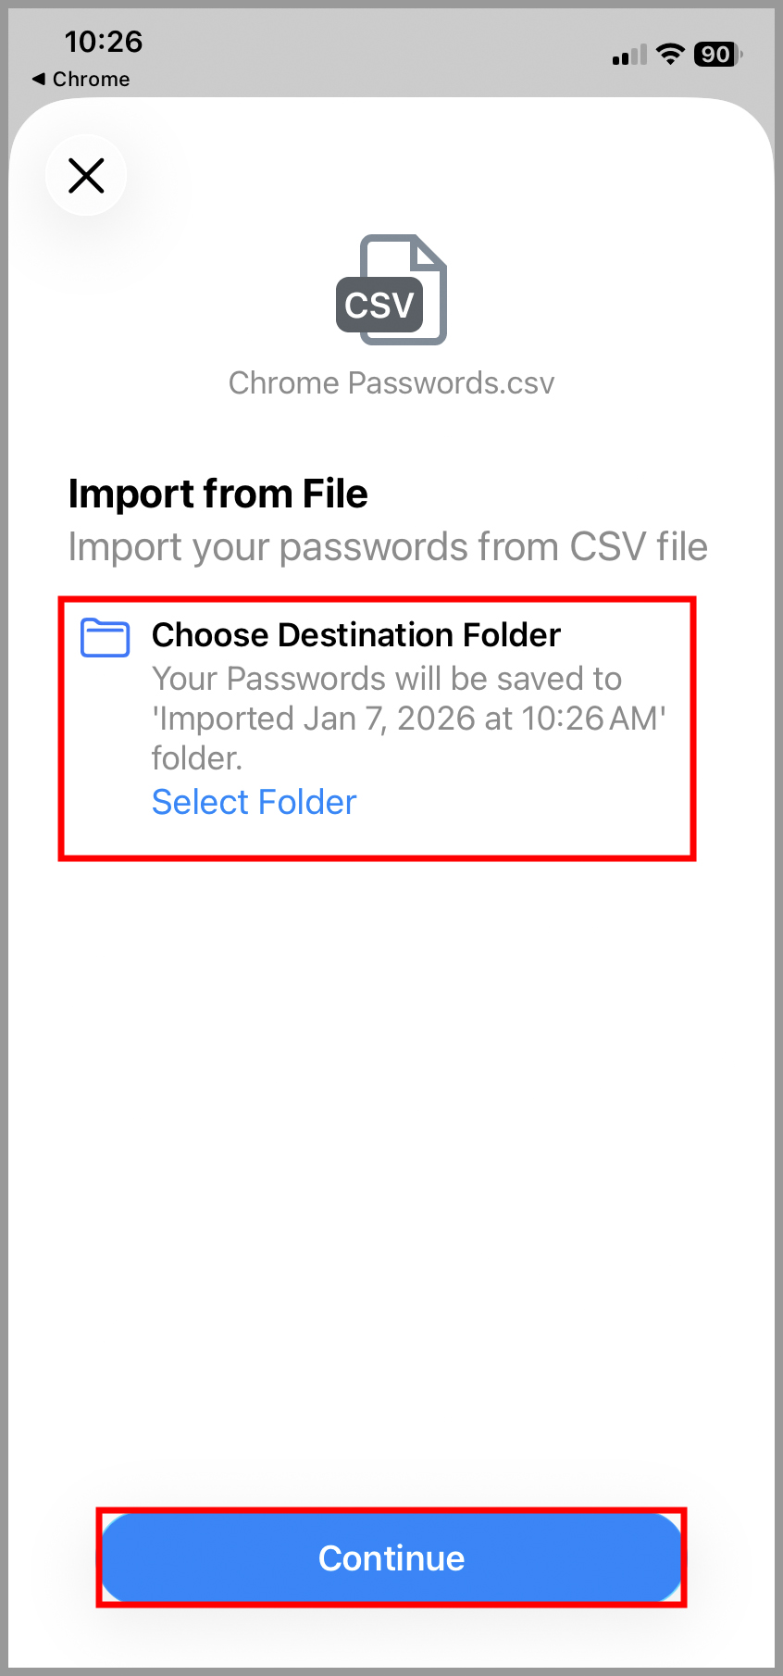Tap the dark CSV badge label
Image resolution: width=783 pixels, height=1676 pixels.
[379, 305]
